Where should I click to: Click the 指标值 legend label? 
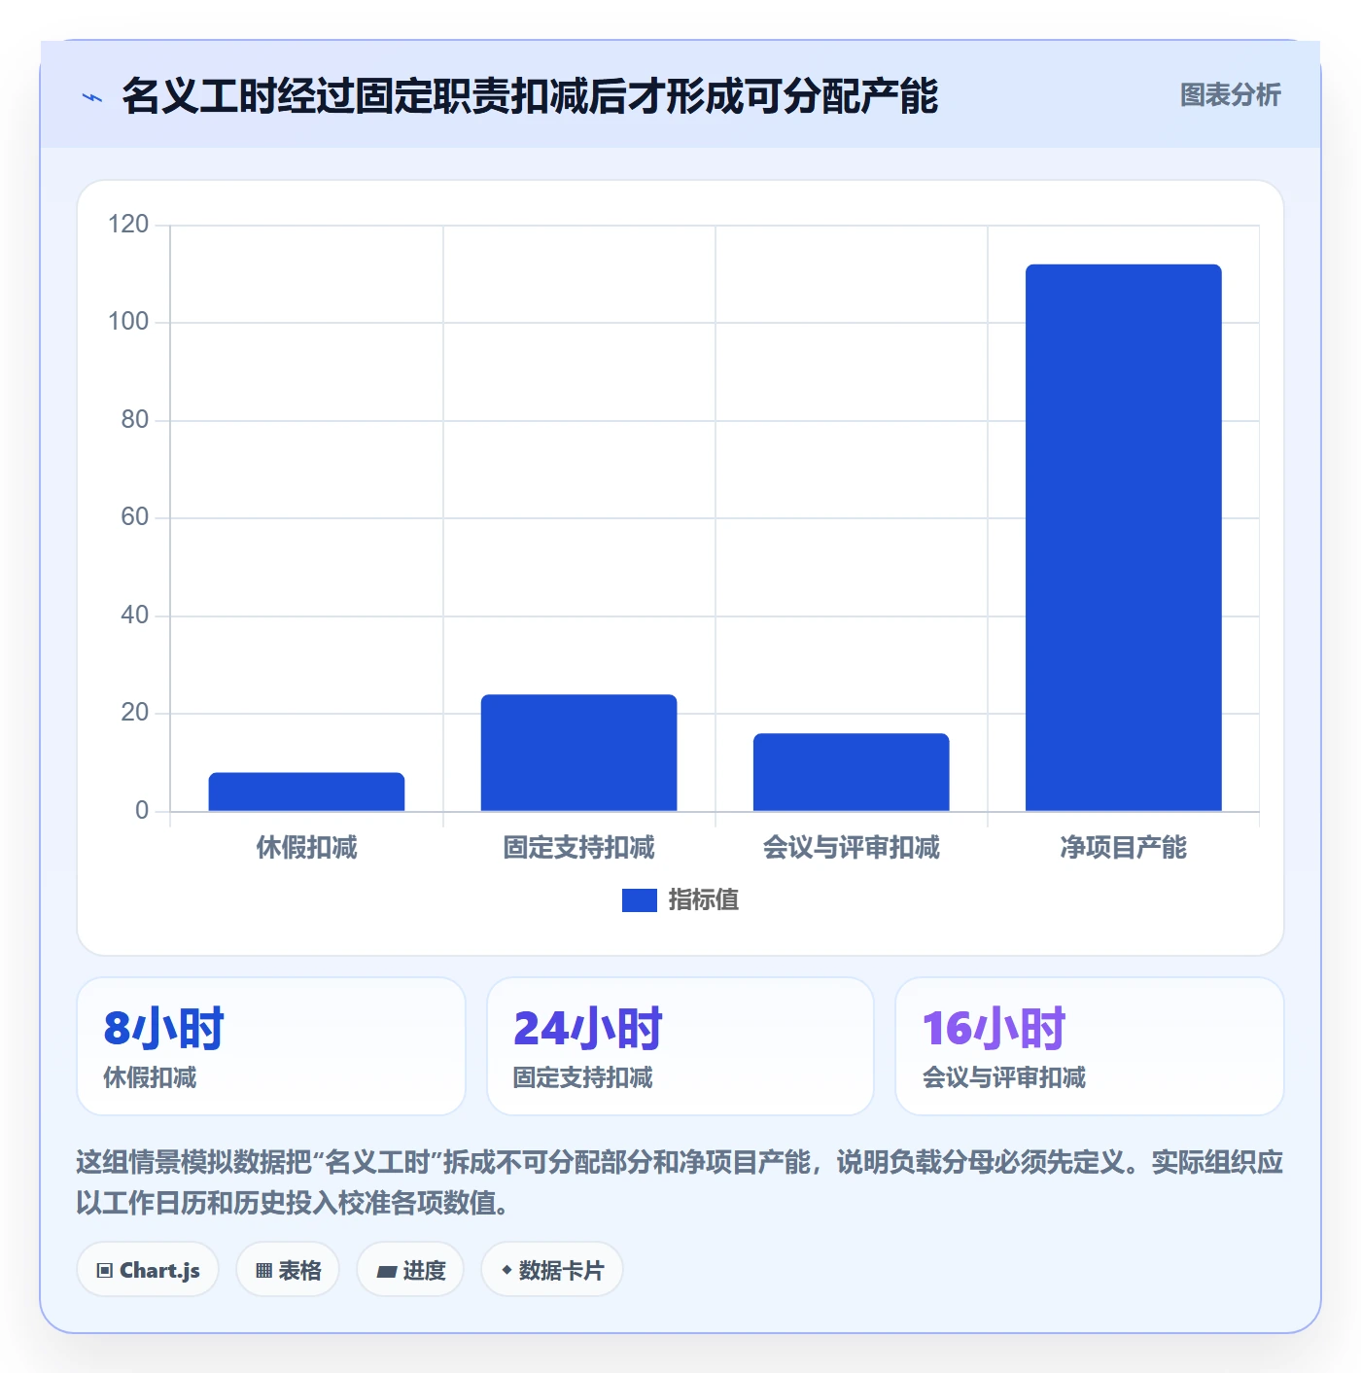tap(704, 900)
